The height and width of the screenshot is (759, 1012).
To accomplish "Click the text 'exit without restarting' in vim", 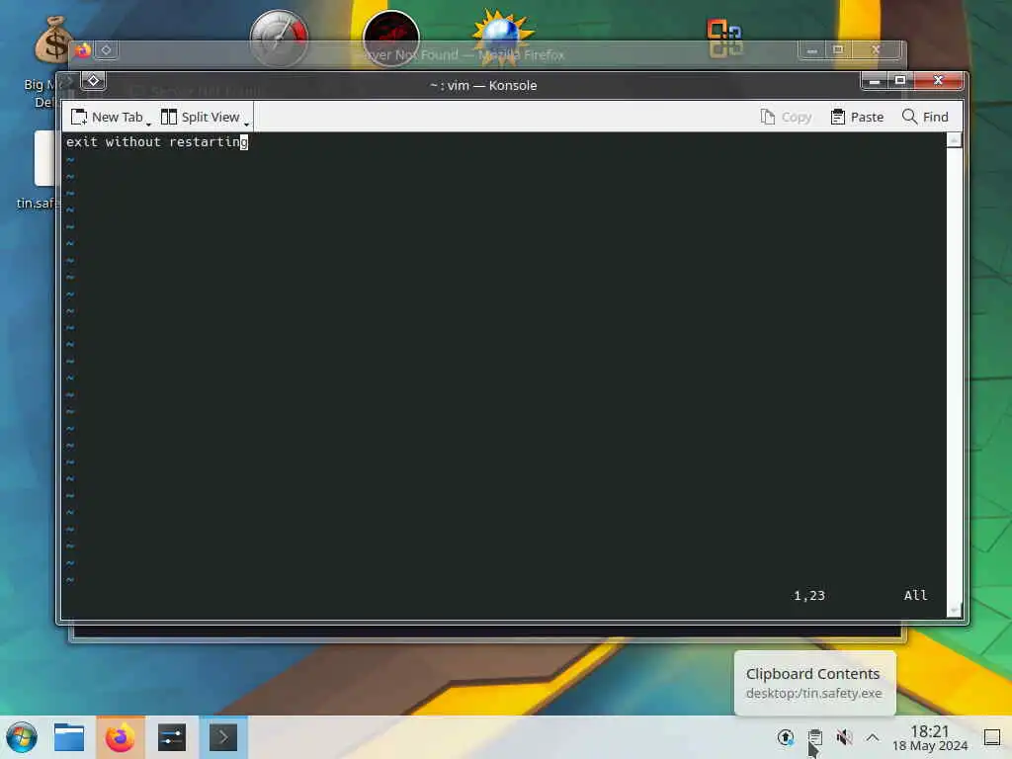I will pyautogui.click(x=155, y=142).
